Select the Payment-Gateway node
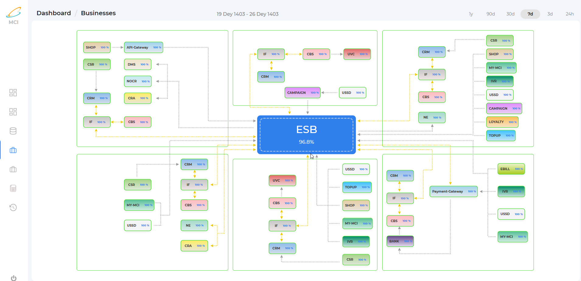Screen dimensions: 581x281 (453, 191)
